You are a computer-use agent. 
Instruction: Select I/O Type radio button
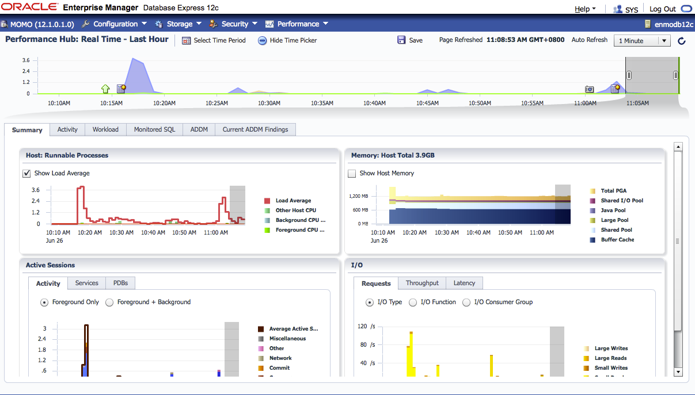pyautogui.click(x=370, y=302)
